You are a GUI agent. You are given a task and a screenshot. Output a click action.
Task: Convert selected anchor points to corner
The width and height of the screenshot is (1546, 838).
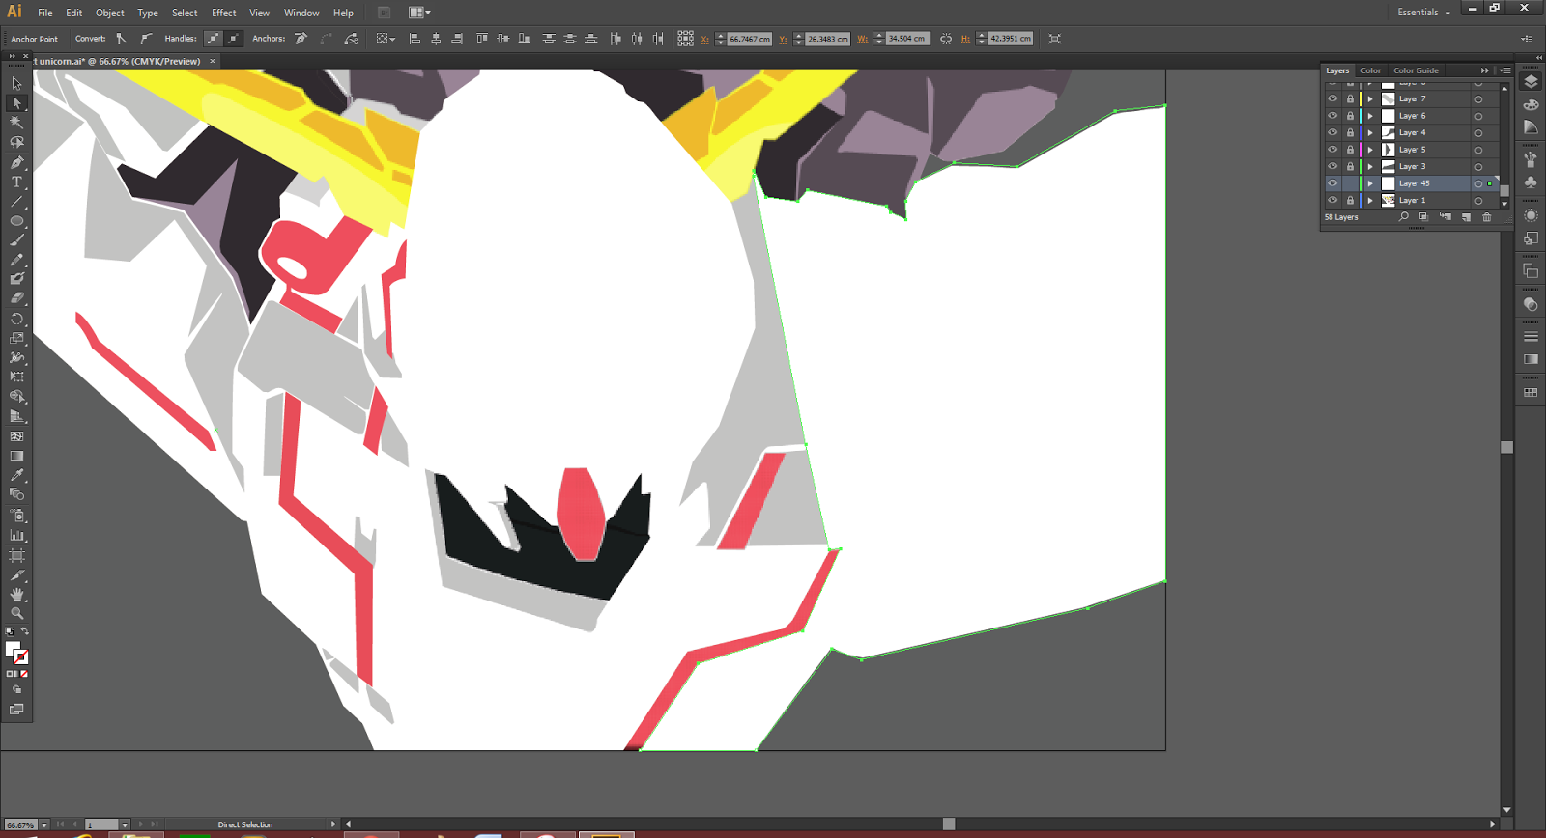[121, 39]
